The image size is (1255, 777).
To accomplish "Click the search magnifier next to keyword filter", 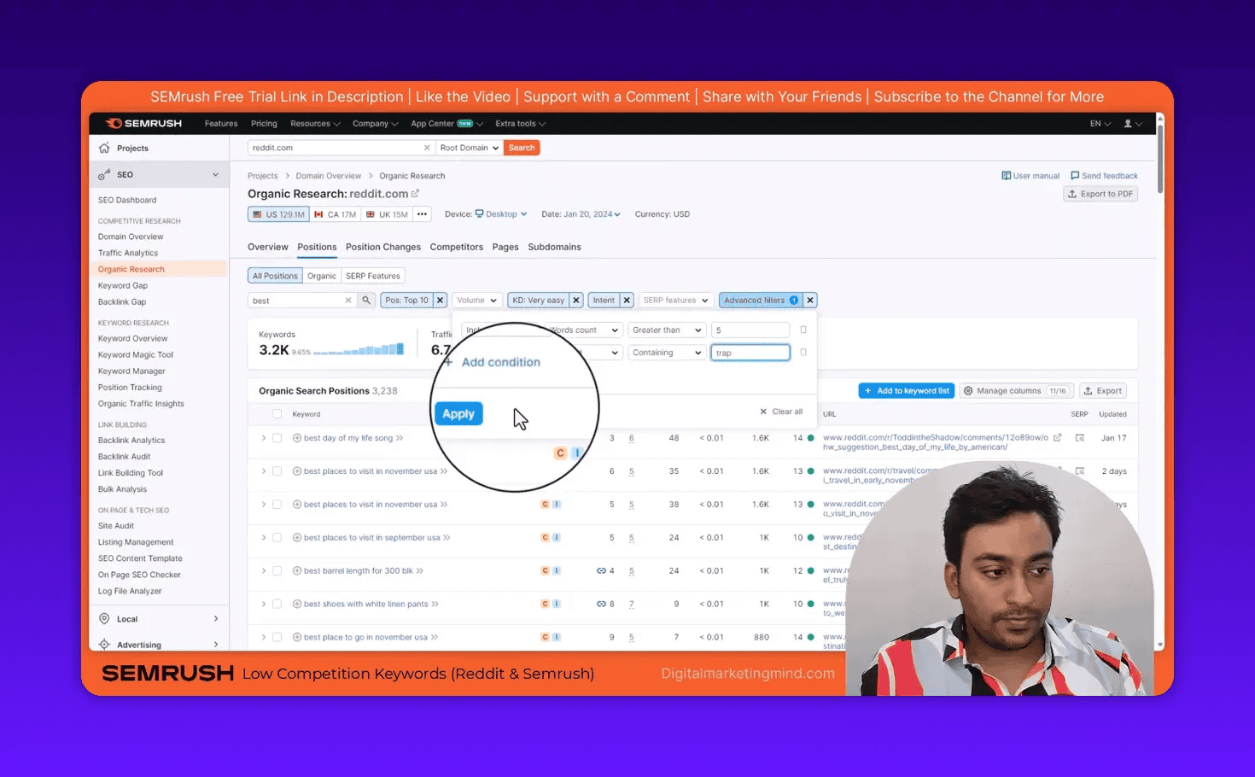I will [x=366, y=300].
